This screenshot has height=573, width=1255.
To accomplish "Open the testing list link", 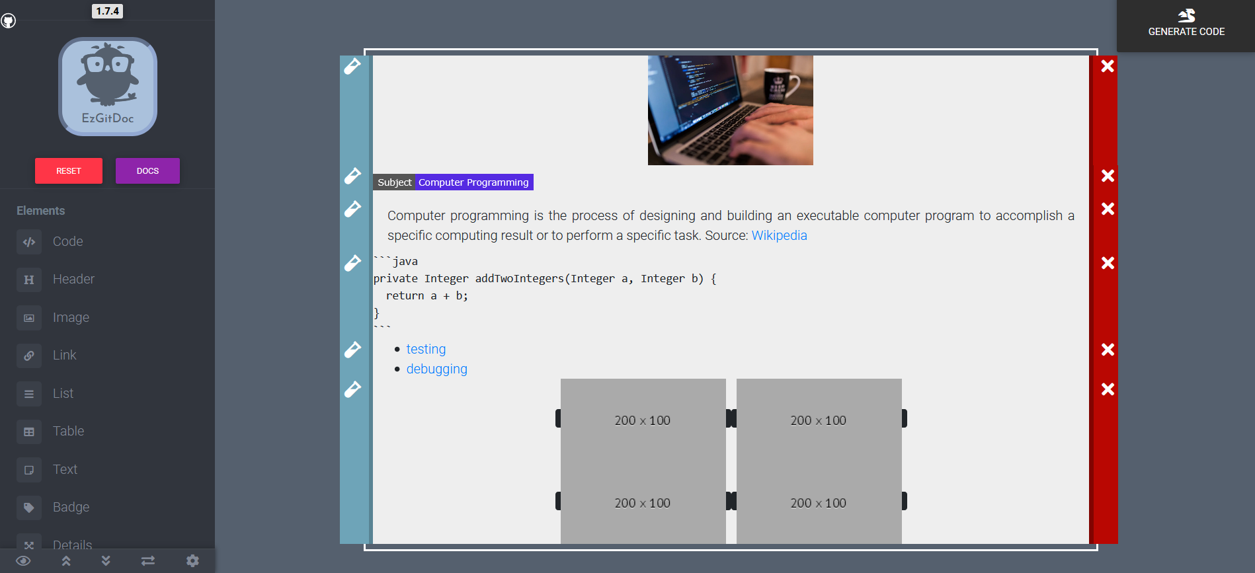I will point(426,349).
